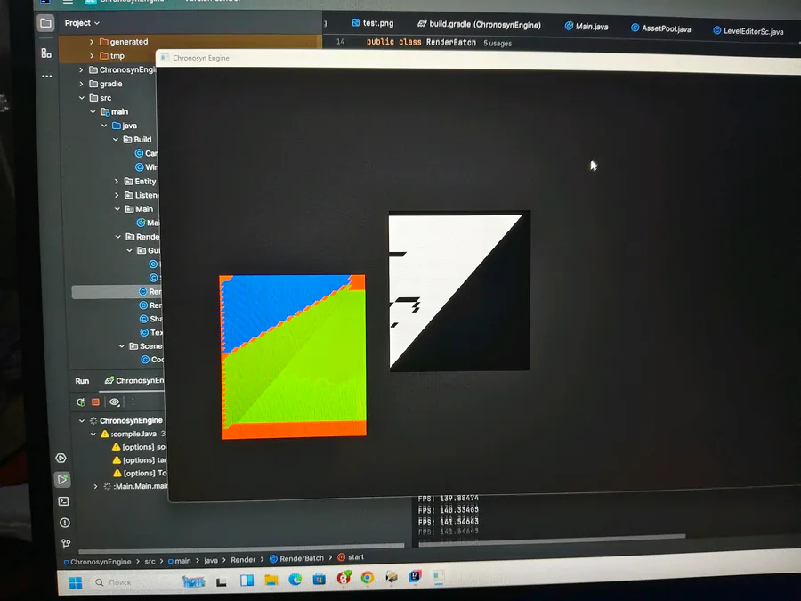Screen dimensions: 801x601
Task: Open File Explorer from taskbar
Action: (x=271, y=580)
